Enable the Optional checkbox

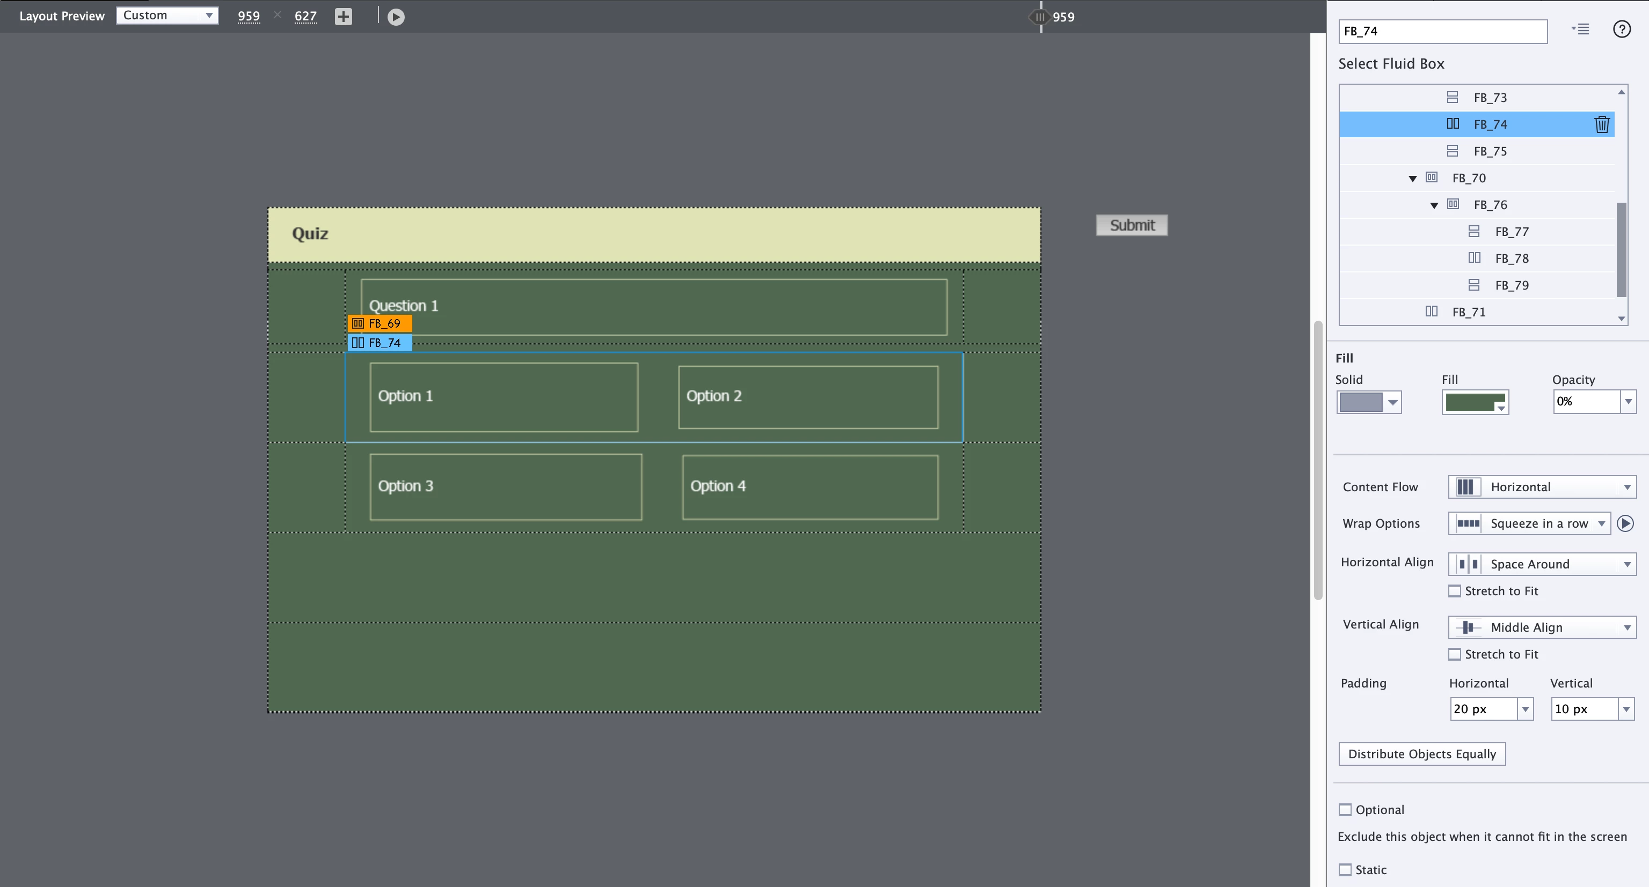tap(1346, 810)
